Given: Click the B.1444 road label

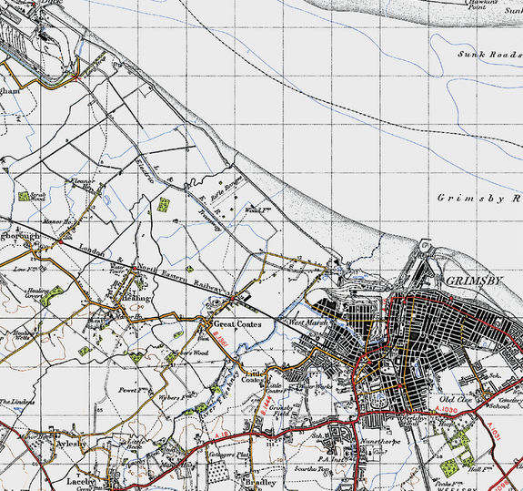Looking at the screenshot, I should click(x=266, y=405).
